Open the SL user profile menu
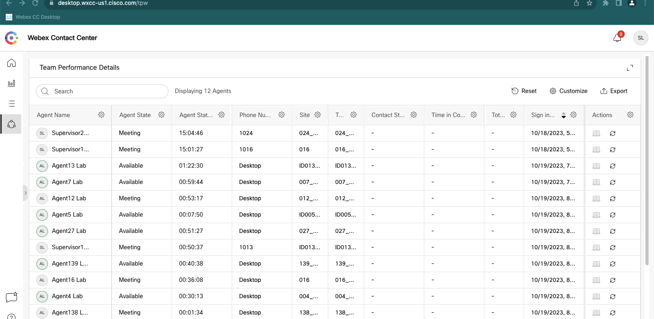 tap(641, 38)
